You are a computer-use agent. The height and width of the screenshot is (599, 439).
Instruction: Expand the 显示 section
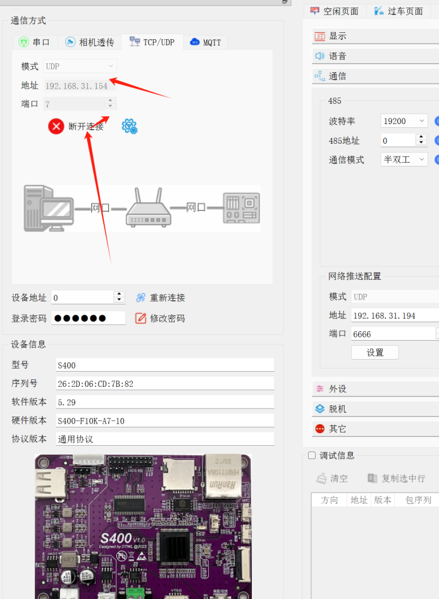(376, 36)
